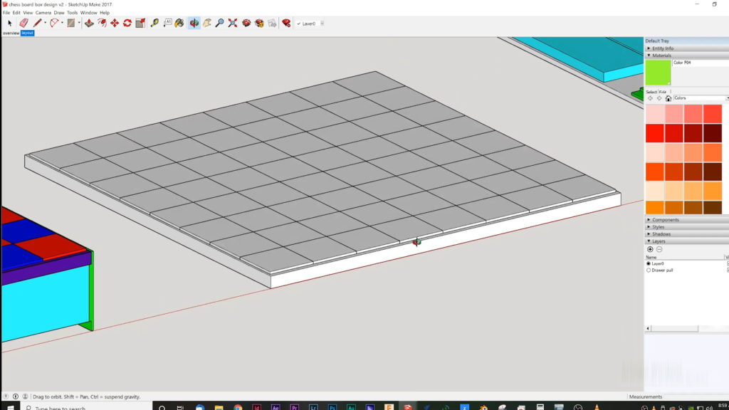729x410 pixels.
Task: Click the material name field
Action: (701, 63)
